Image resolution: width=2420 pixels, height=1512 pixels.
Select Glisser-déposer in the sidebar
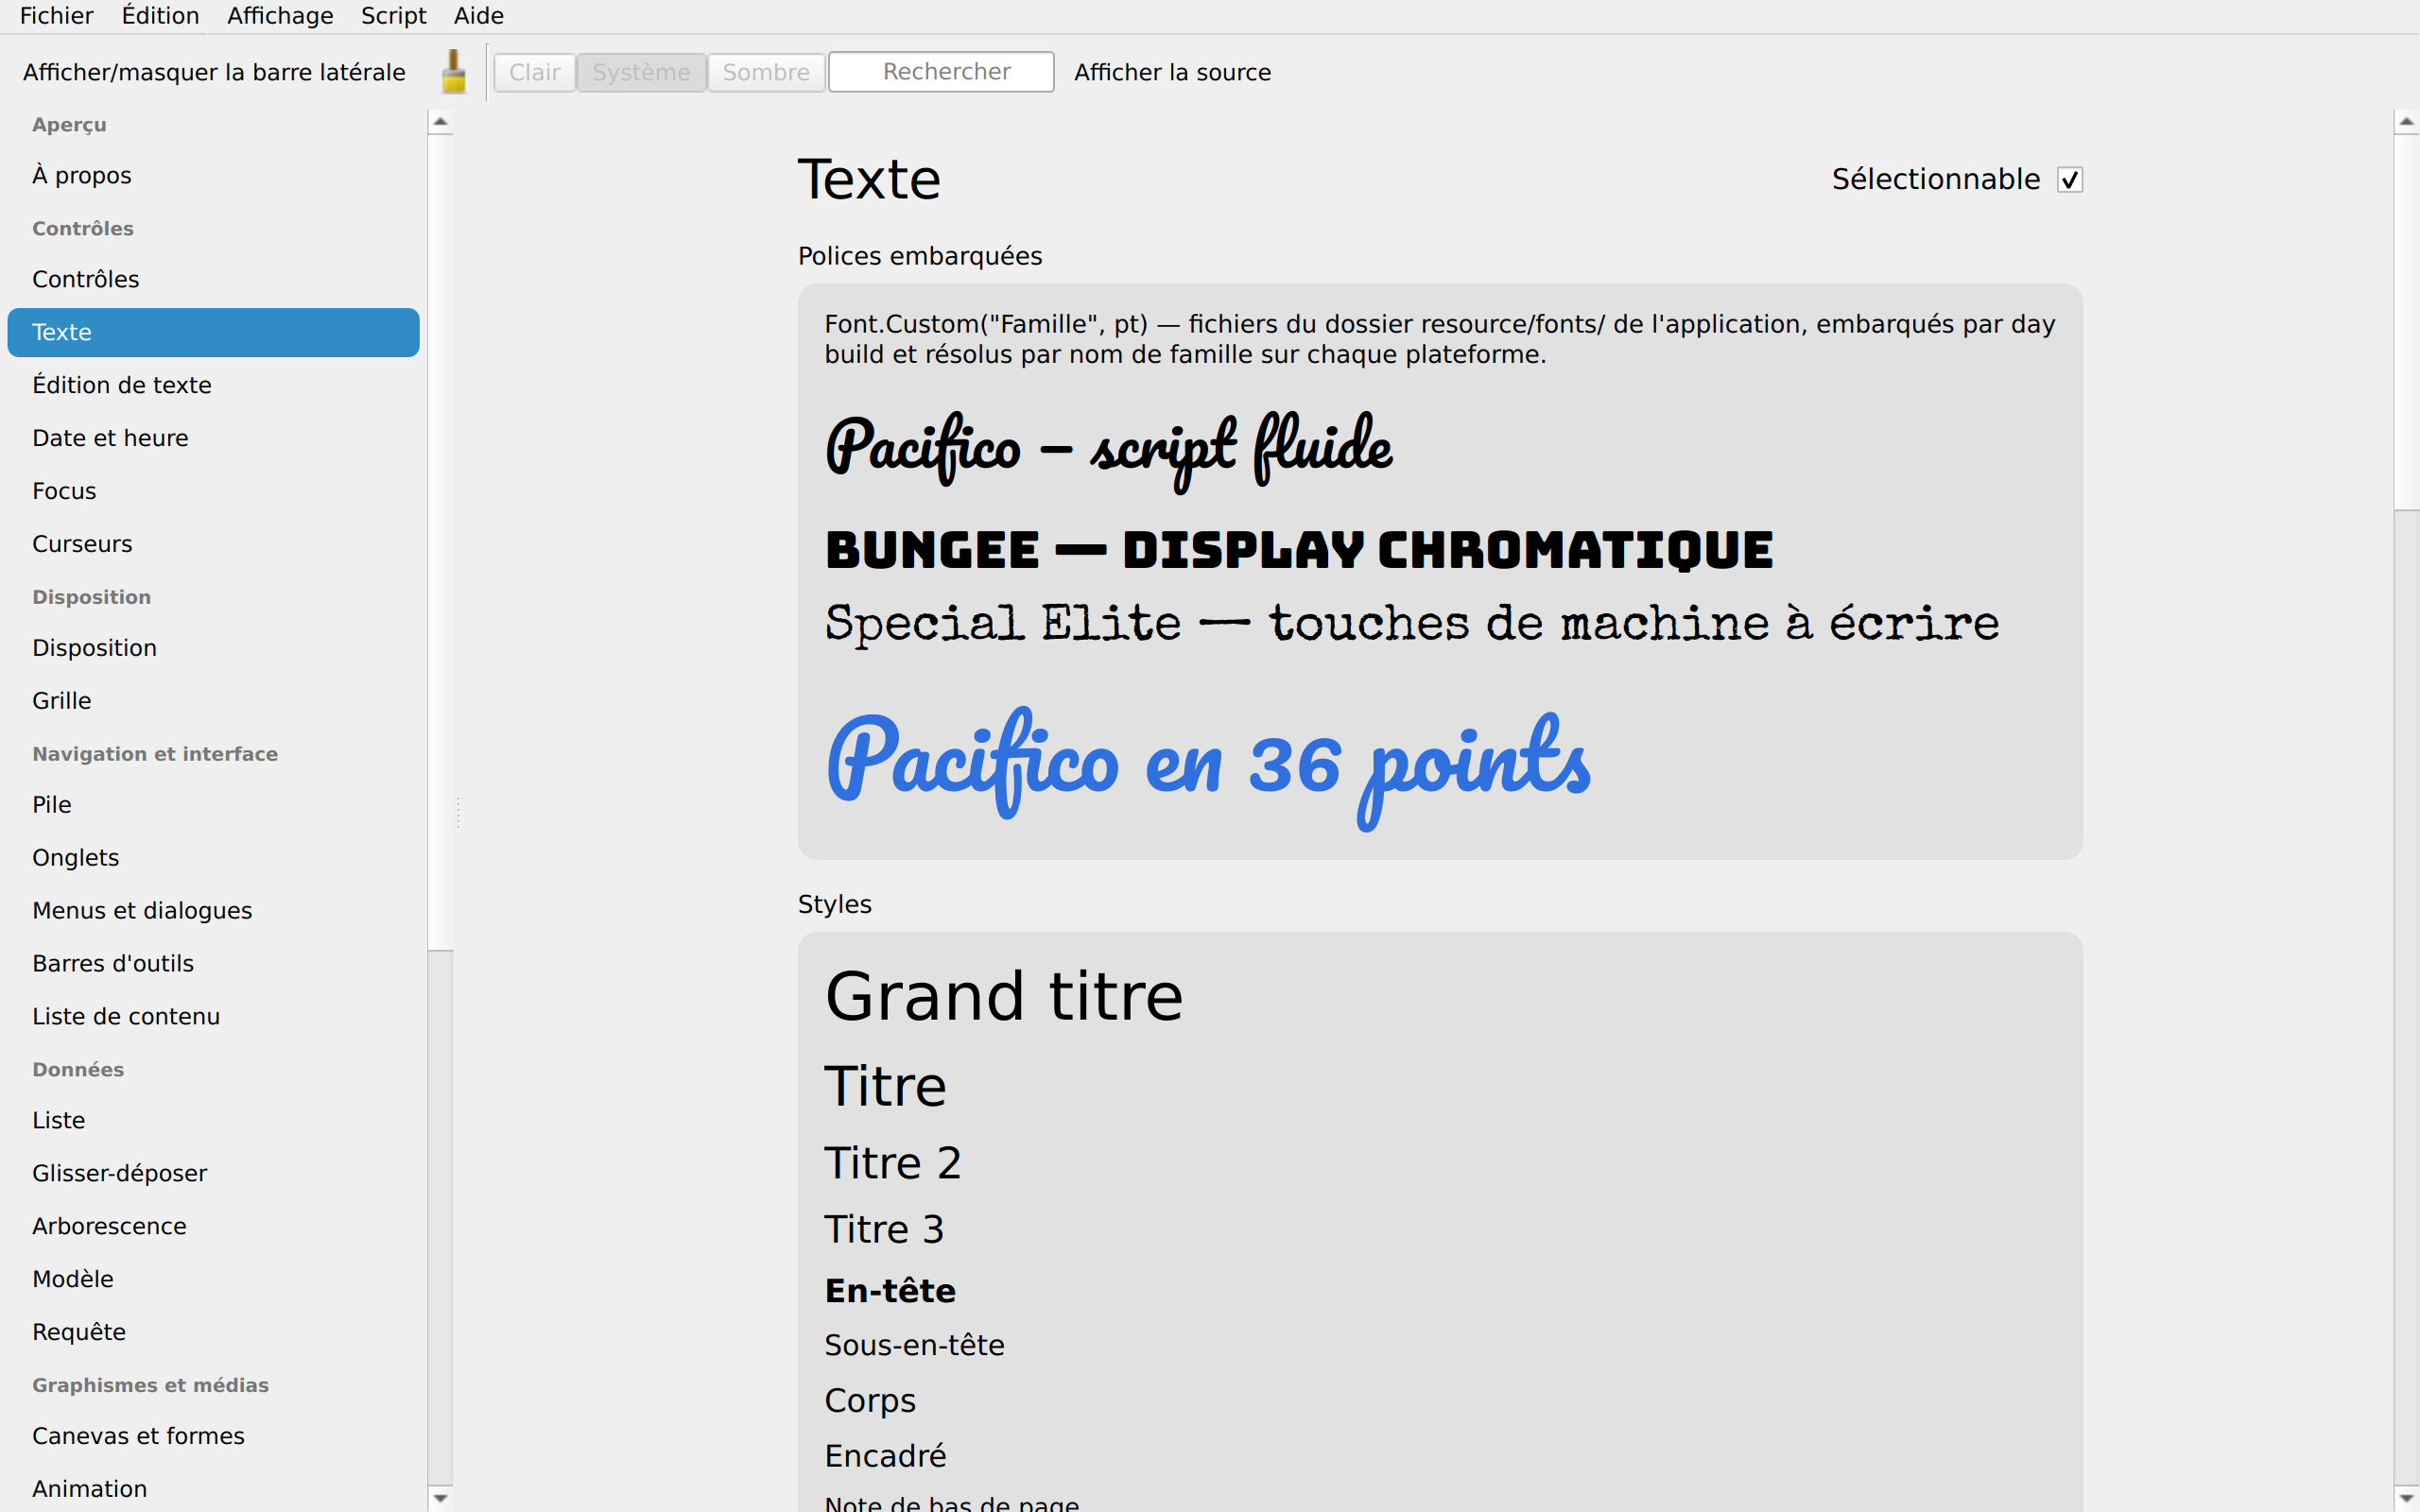213,1174
